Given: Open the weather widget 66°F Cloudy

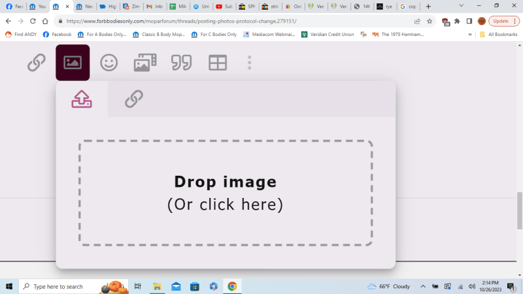Looking at the screenshot, I should [x=388, y=286].
